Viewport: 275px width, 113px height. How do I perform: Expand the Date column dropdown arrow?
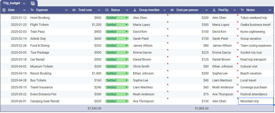(24, 10)
